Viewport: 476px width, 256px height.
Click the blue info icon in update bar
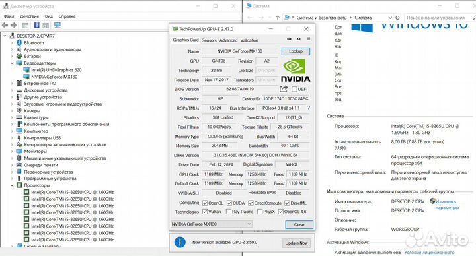pyautogui.click(x=180, y=242)
